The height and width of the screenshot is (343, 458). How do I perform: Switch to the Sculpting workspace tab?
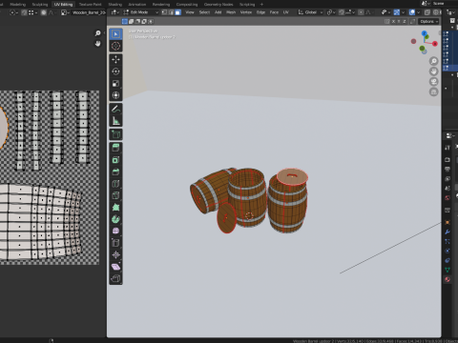point(40,4)
